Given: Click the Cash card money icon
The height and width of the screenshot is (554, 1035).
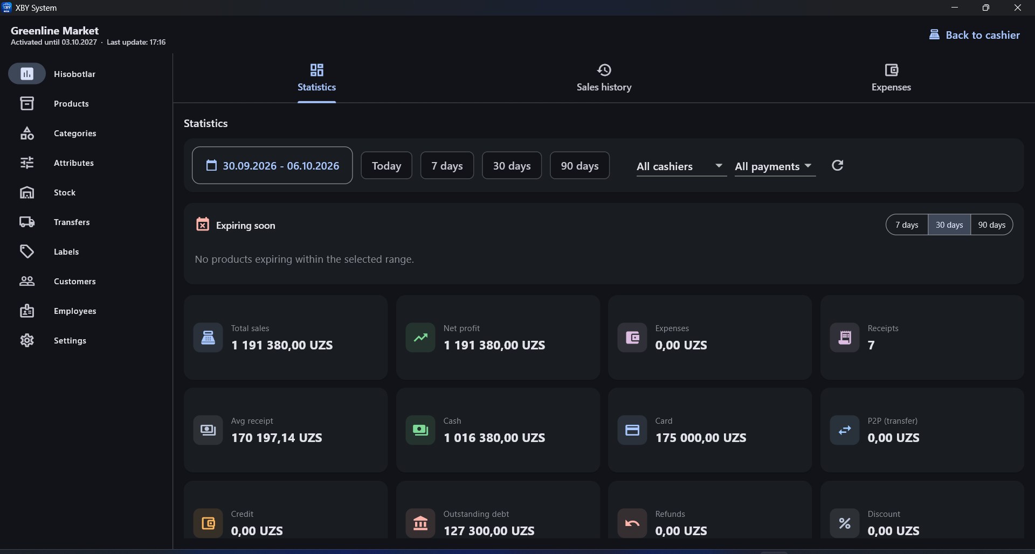Looking at the screenshot, I should point(420,430).
